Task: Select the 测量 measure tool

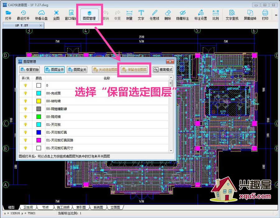Action: [129, 15]
